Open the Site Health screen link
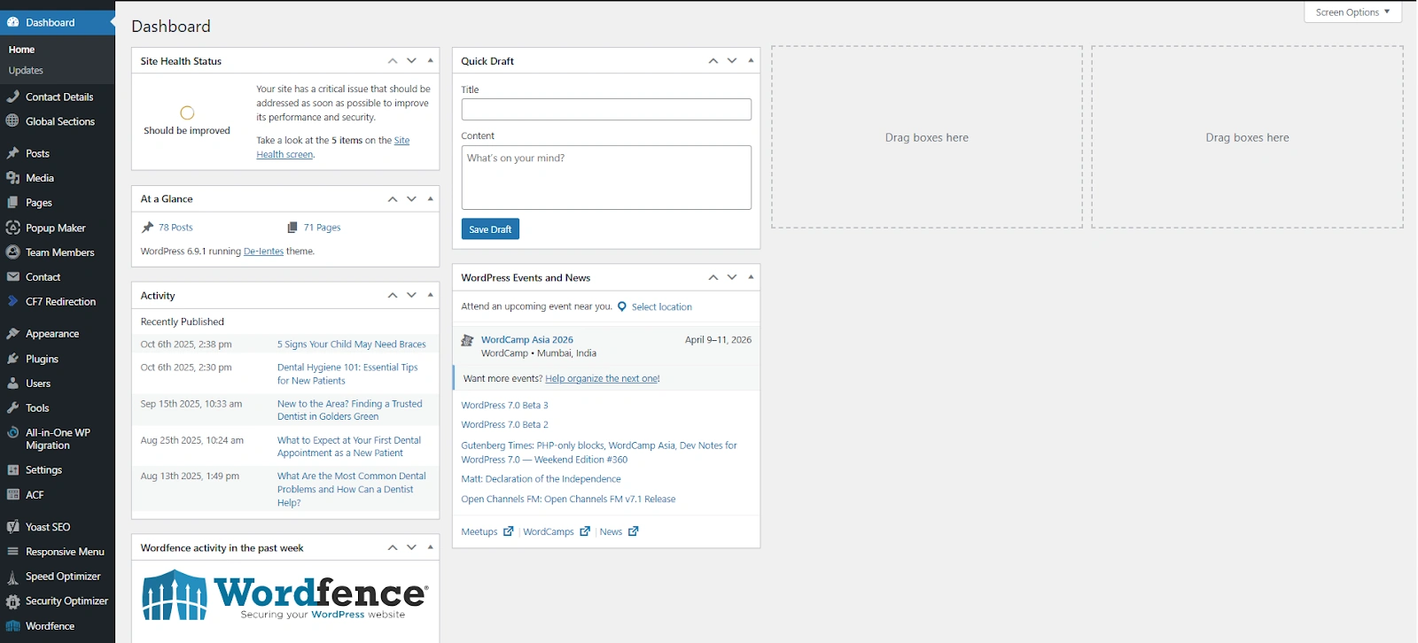 coord(333,147)
